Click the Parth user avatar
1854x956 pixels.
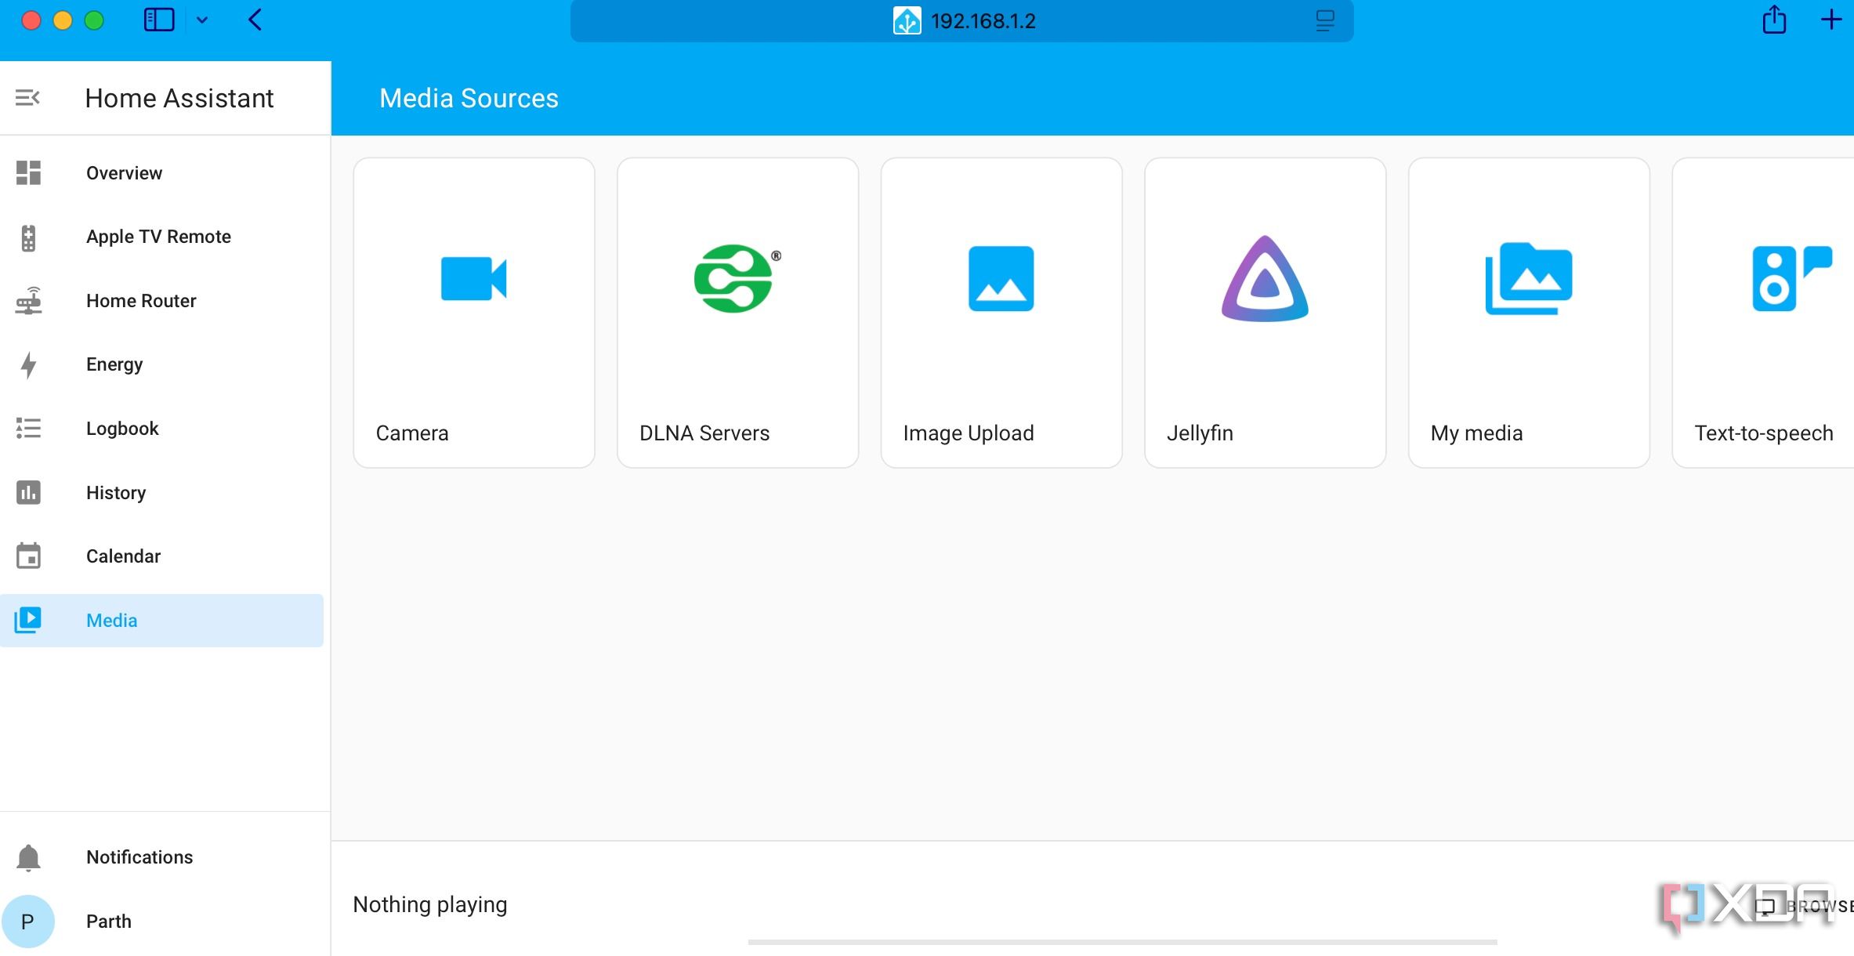click(x=27, y=922)
